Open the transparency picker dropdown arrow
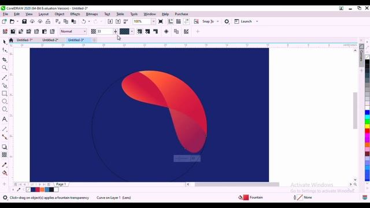The width and height of the screenshot is (370, 208). (x=132, y=31)
